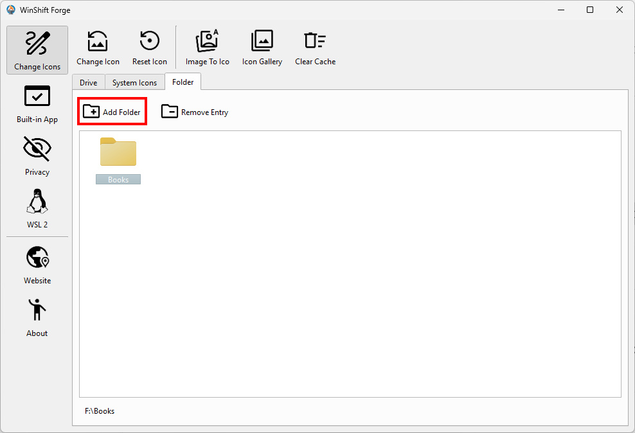
Task: Switch to the Drive tab
Action: coord(89,82)
